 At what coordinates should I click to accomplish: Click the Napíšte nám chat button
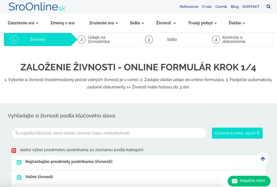point(249,181)
